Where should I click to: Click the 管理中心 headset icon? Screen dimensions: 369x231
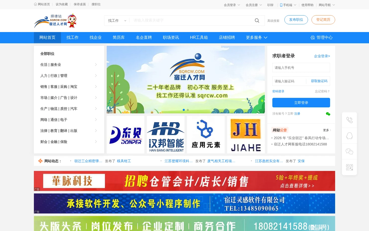click(313, 38)
